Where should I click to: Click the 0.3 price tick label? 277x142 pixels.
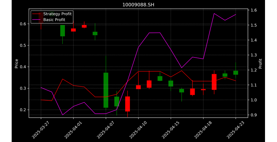23,88
